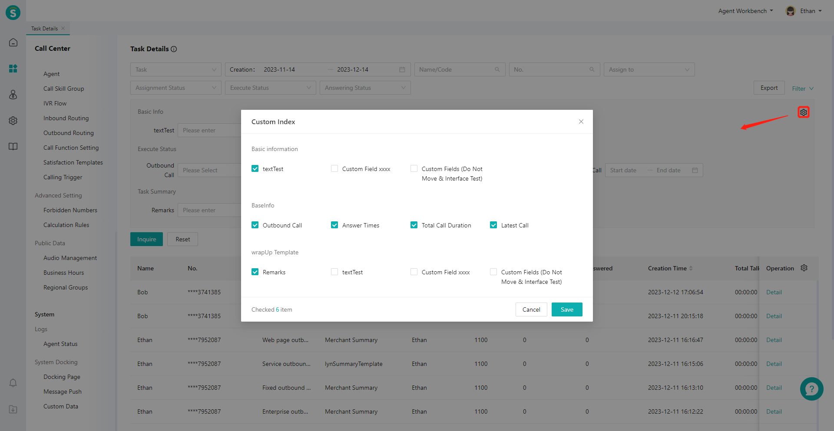This screenshot has height=431, width=834.
Task: Open Inbound Routing menu item
Action: (x=66, y=118)
